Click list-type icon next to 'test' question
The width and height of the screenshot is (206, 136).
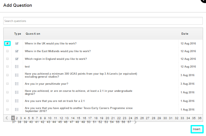17,67
